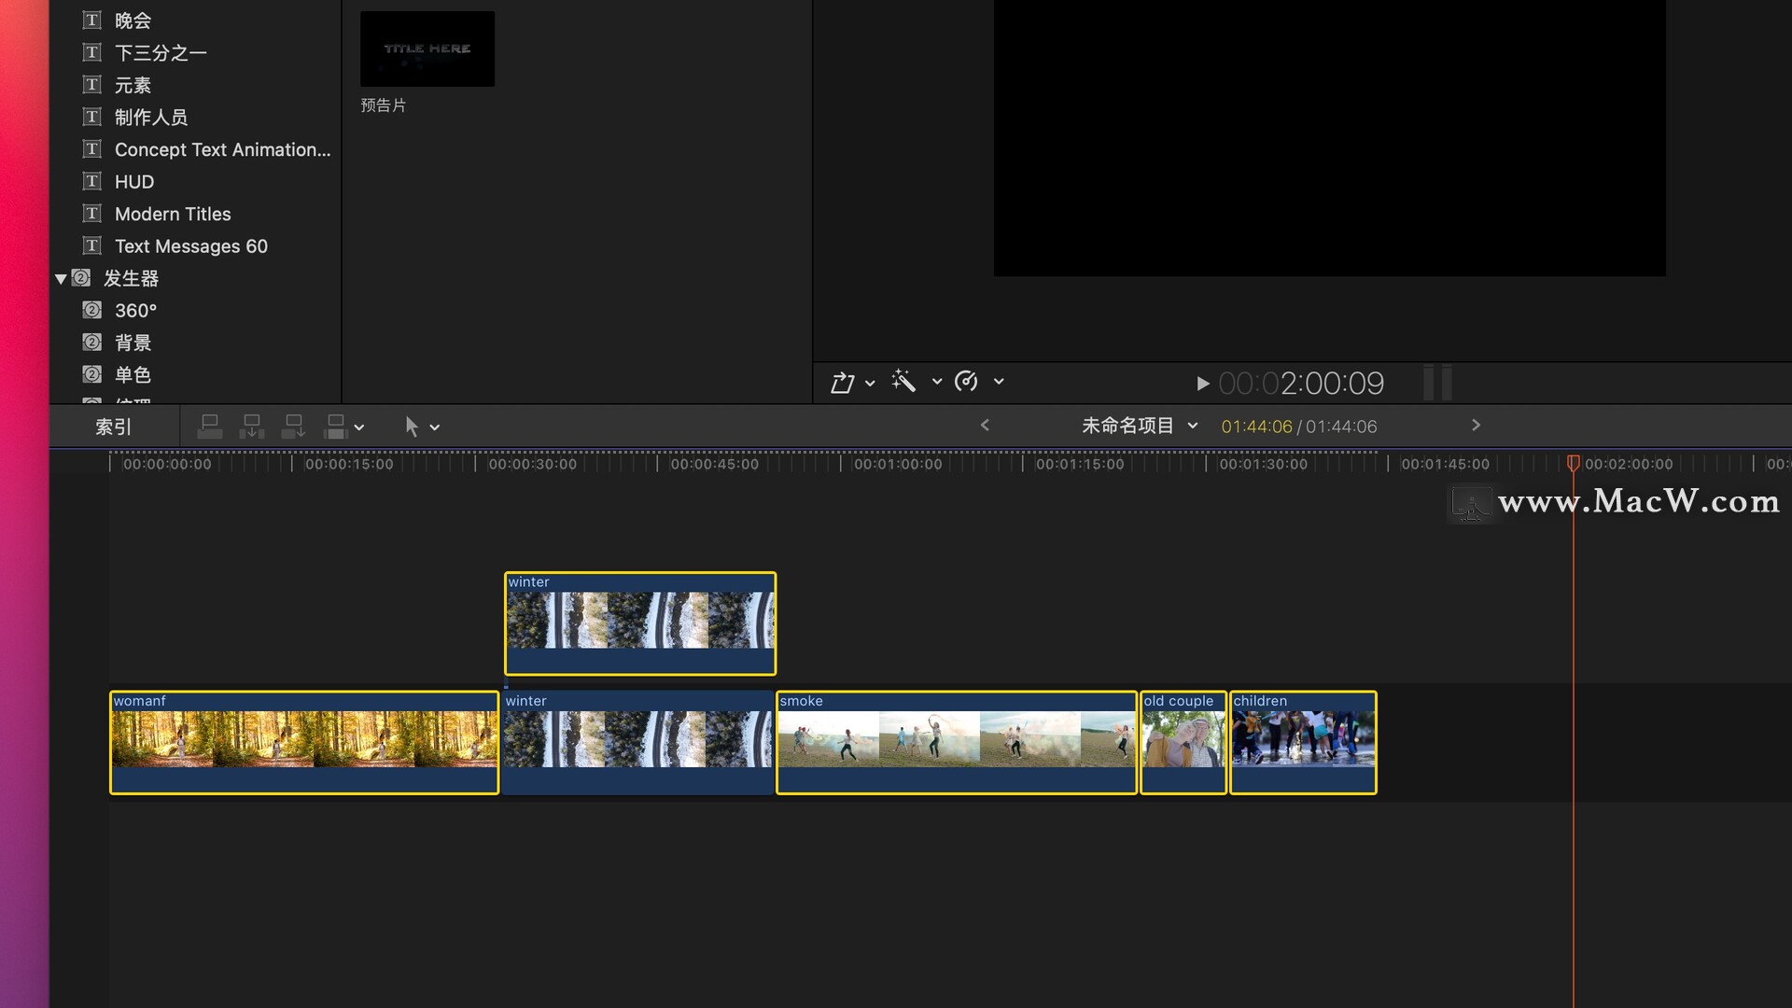This screenshot has height=1008, width=1792.
Task: Select the 制作人员 titles category
Action: click(x=150, y=117)
